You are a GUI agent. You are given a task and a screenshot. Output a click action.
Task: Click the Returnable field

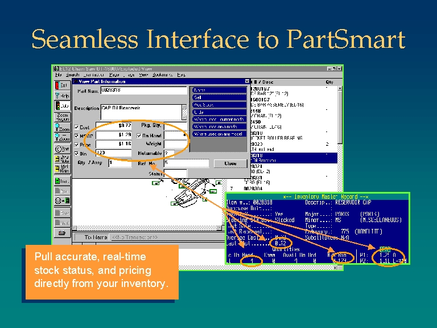click(170, 153)
